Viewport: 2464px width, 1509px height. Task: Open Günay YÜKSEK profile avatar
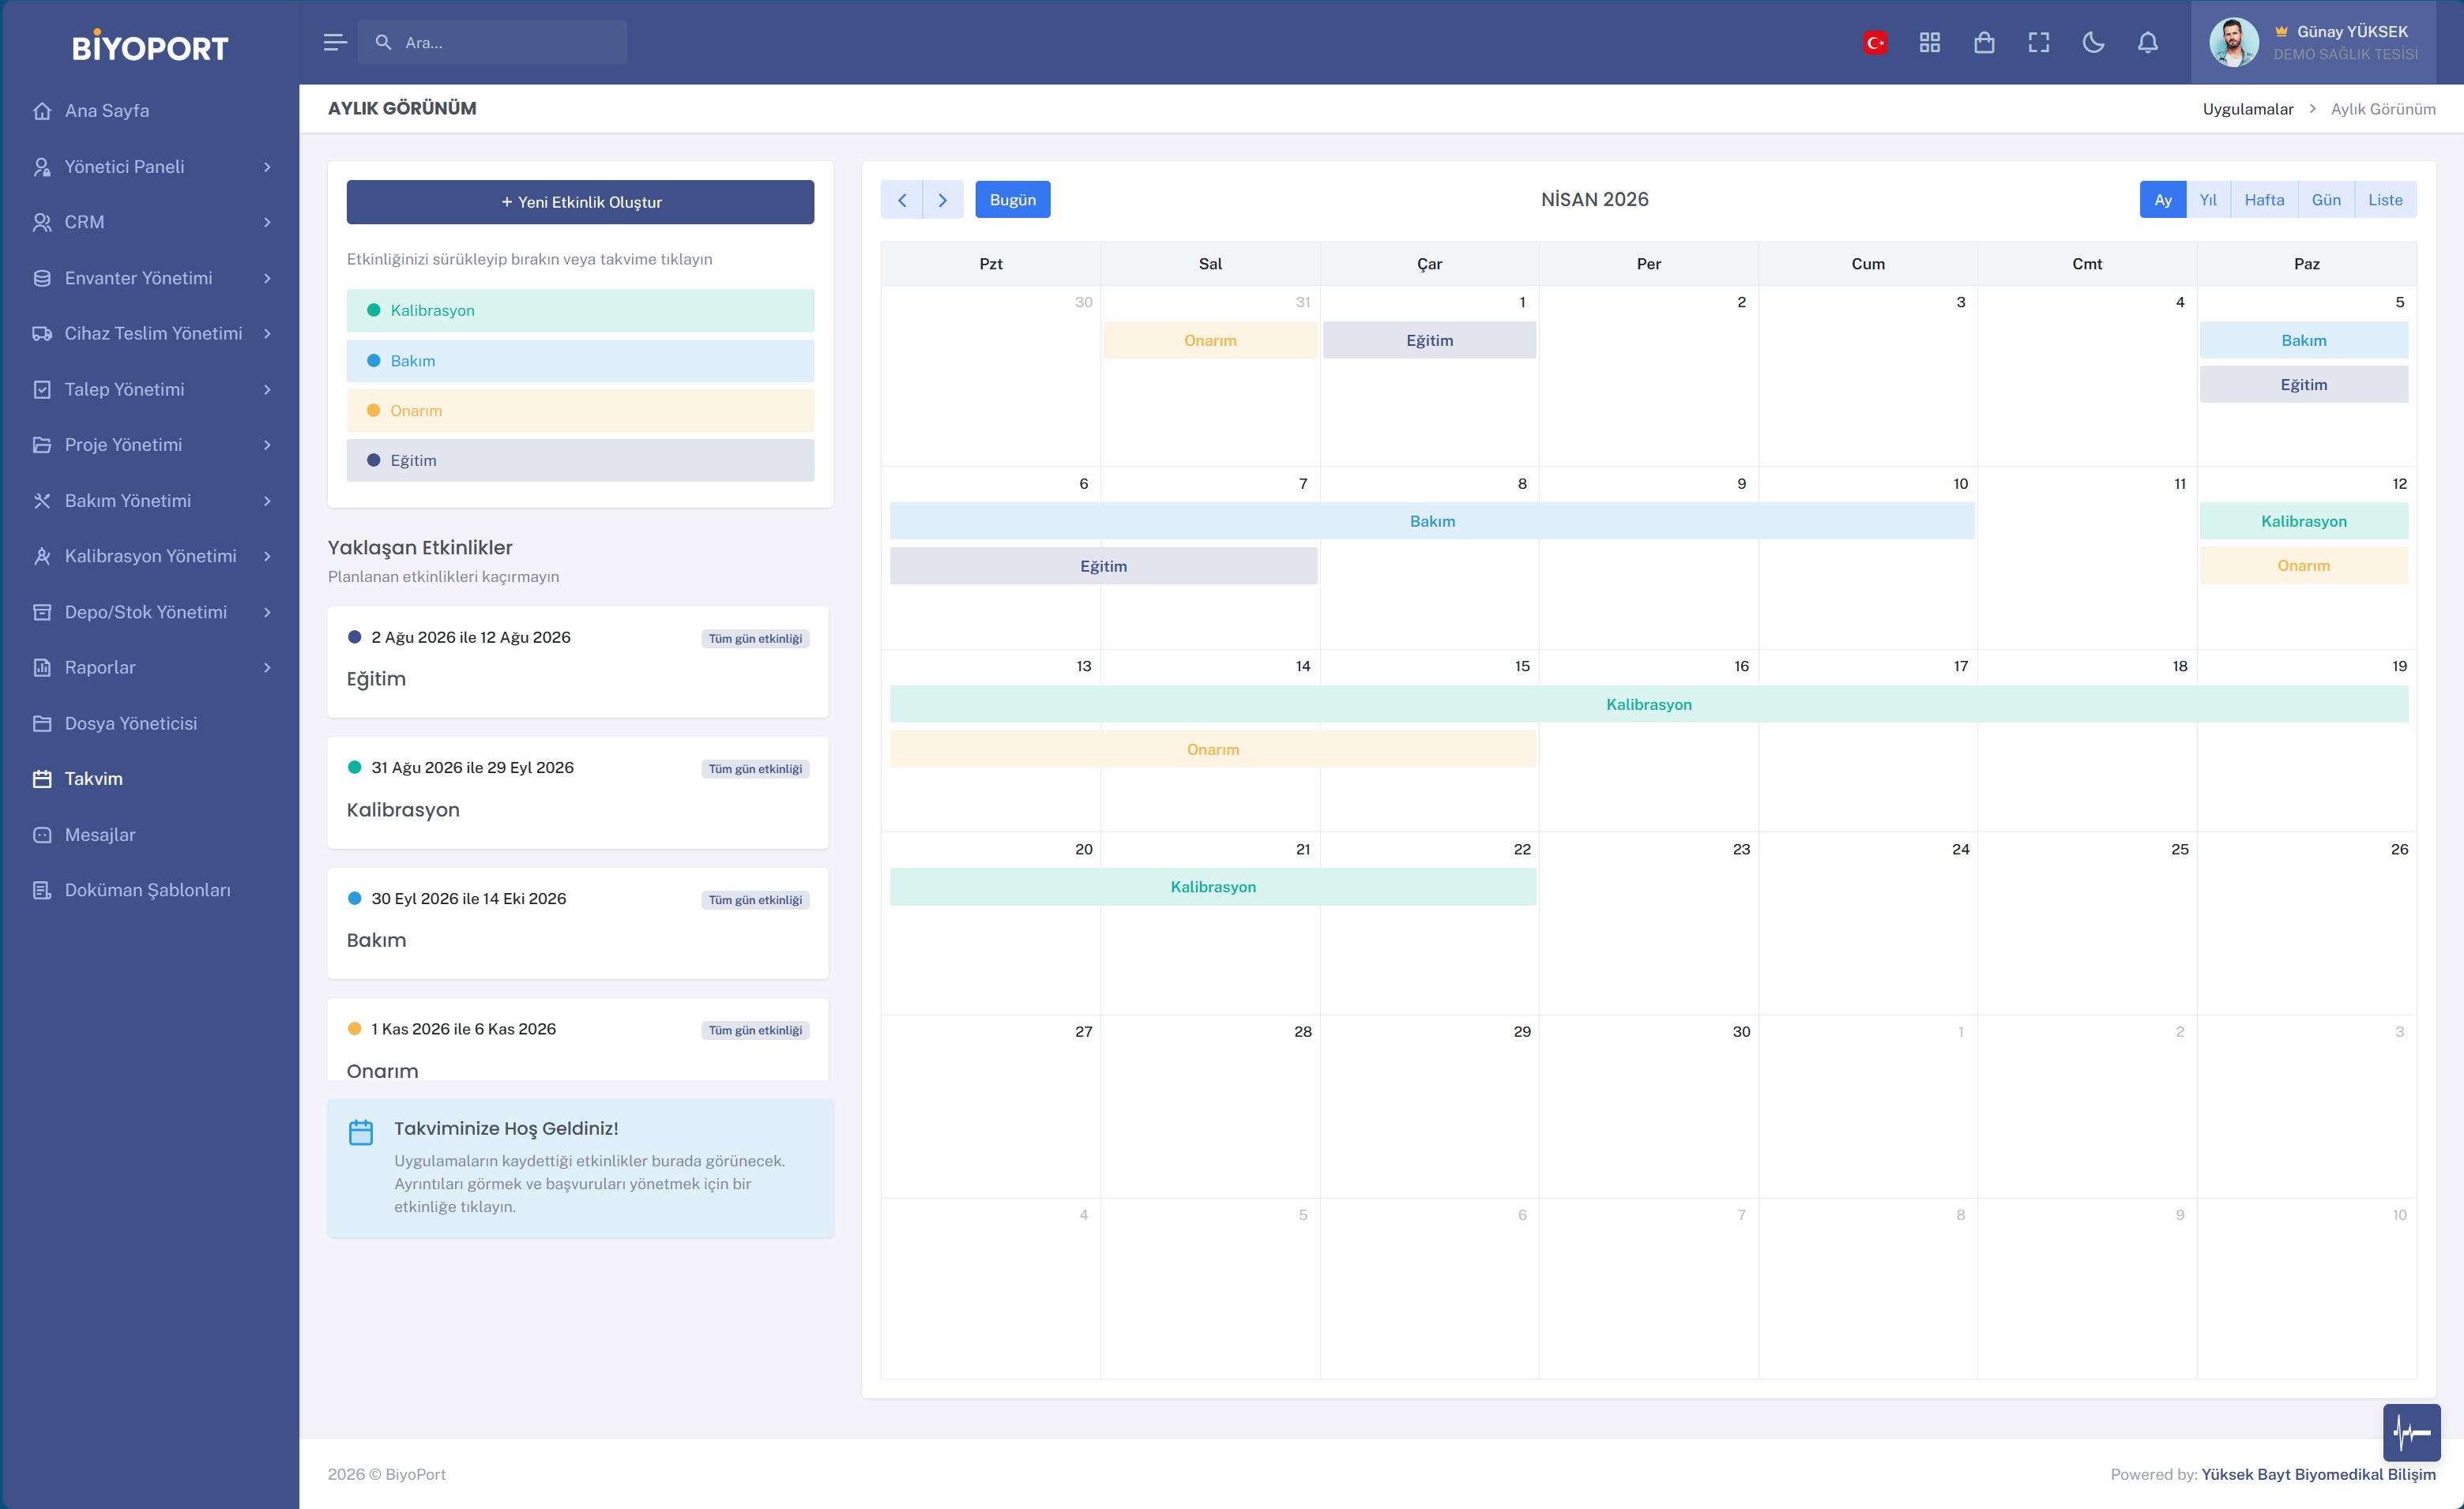tap(2233, 42)
